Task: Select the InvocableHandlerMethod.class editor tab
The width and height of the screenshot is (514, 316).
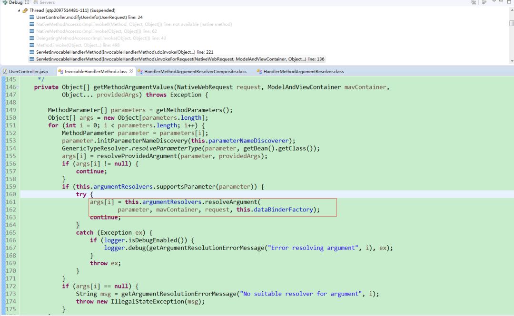Action: pyautogui.click(x=96, y=71)
